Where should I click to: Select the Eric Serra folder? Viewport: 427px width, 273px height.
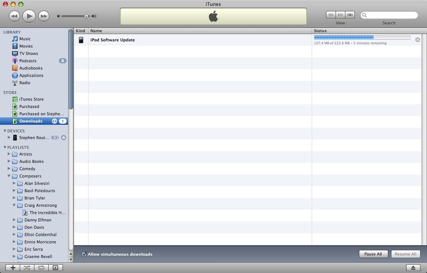[34, 249]
